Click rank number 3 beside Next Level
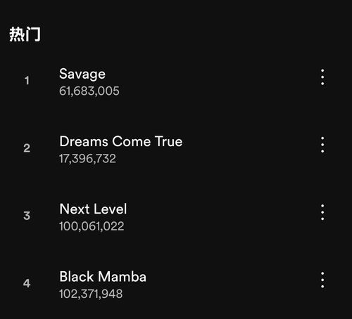The image size is (352, 319). tap(27, 216)
